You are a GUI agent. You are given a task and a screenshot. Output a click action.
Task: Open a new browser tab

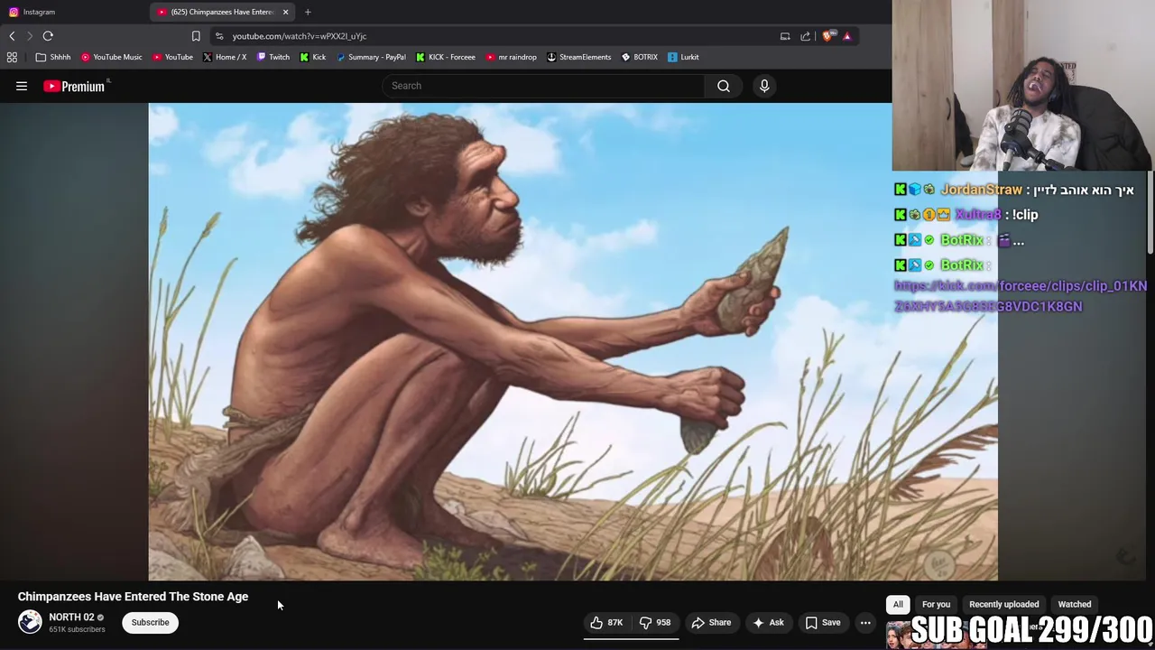(x=308, y=12)
